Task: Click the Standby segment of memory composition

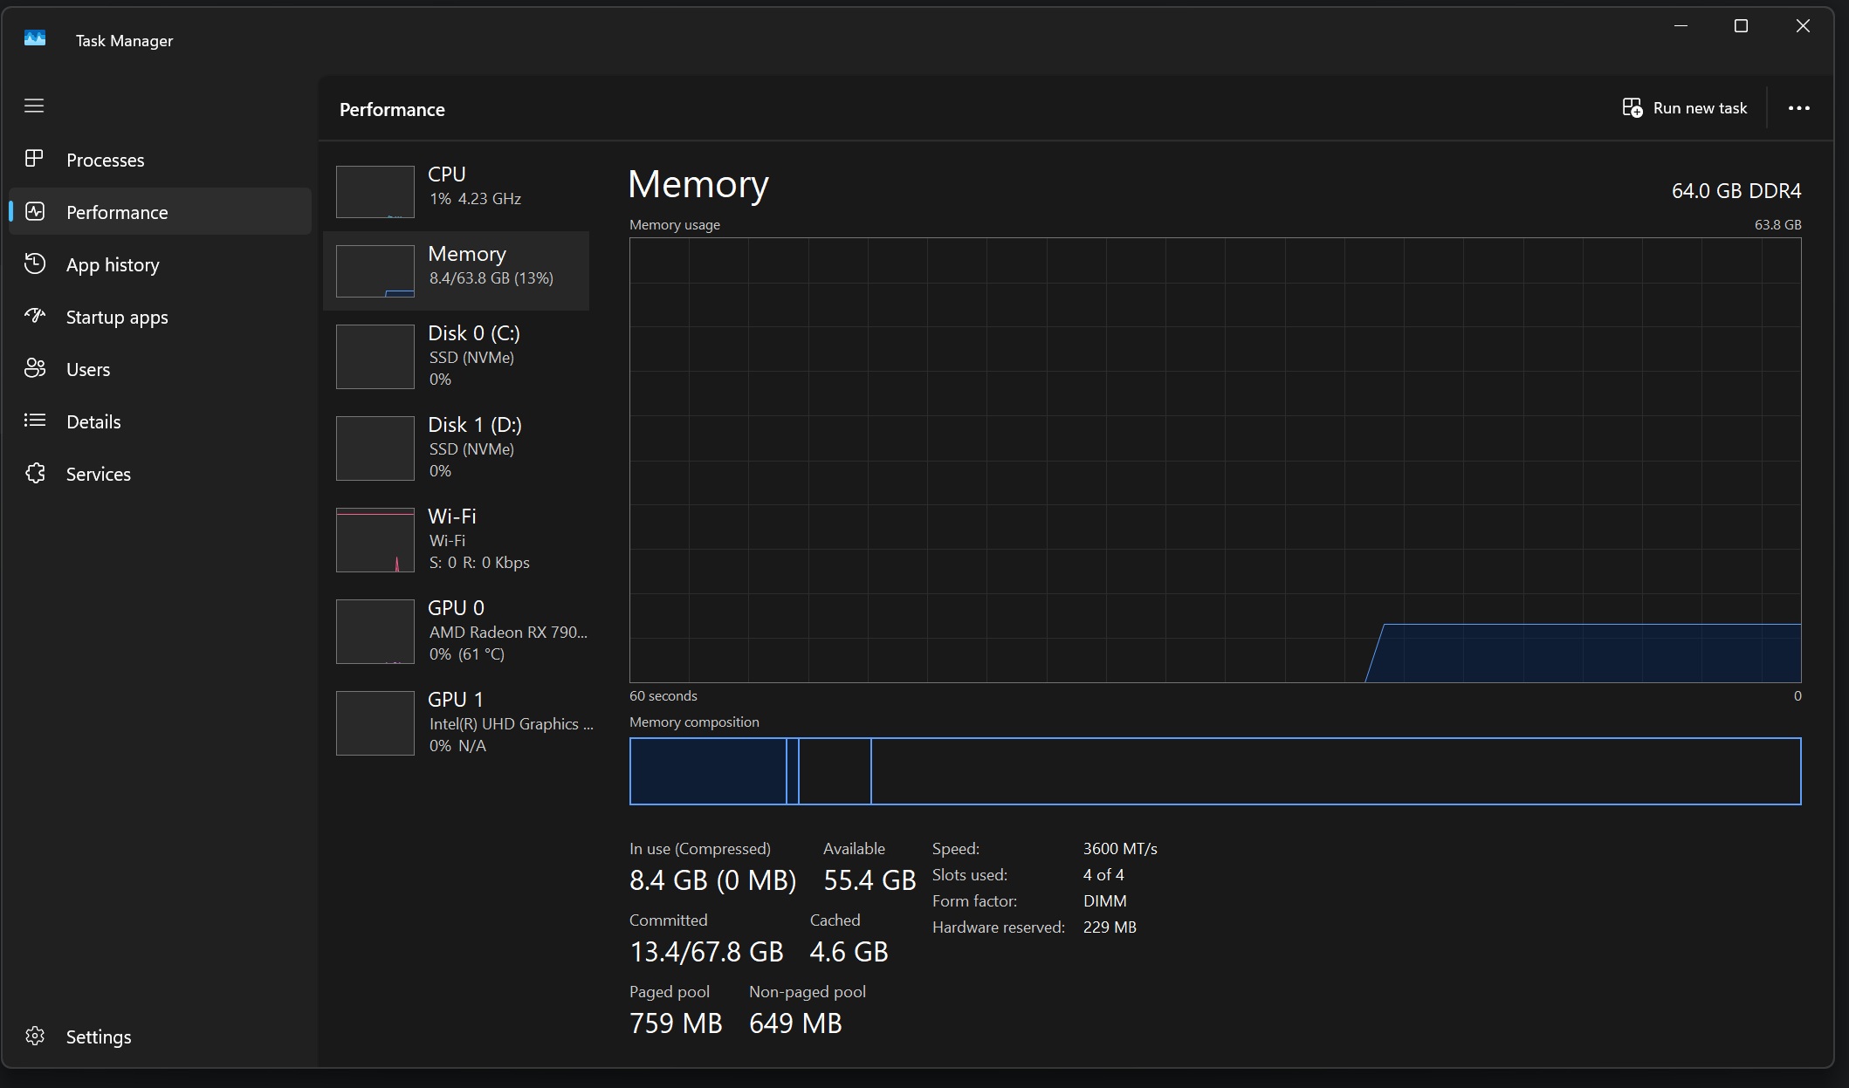Action: pyautogui.click(x=835, y=771)
